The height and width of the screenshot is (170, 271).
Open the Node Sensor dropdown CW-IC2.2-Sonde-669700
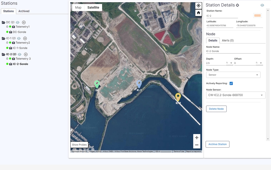click(235, 95)
